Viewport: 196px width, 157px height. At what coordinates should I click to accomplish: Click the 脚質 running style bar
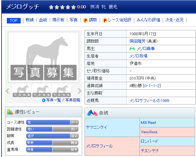(52, 136)
